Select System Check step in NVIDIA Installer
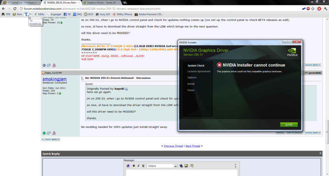The height and width of the screenshot is (176, 329). (196, 66)
